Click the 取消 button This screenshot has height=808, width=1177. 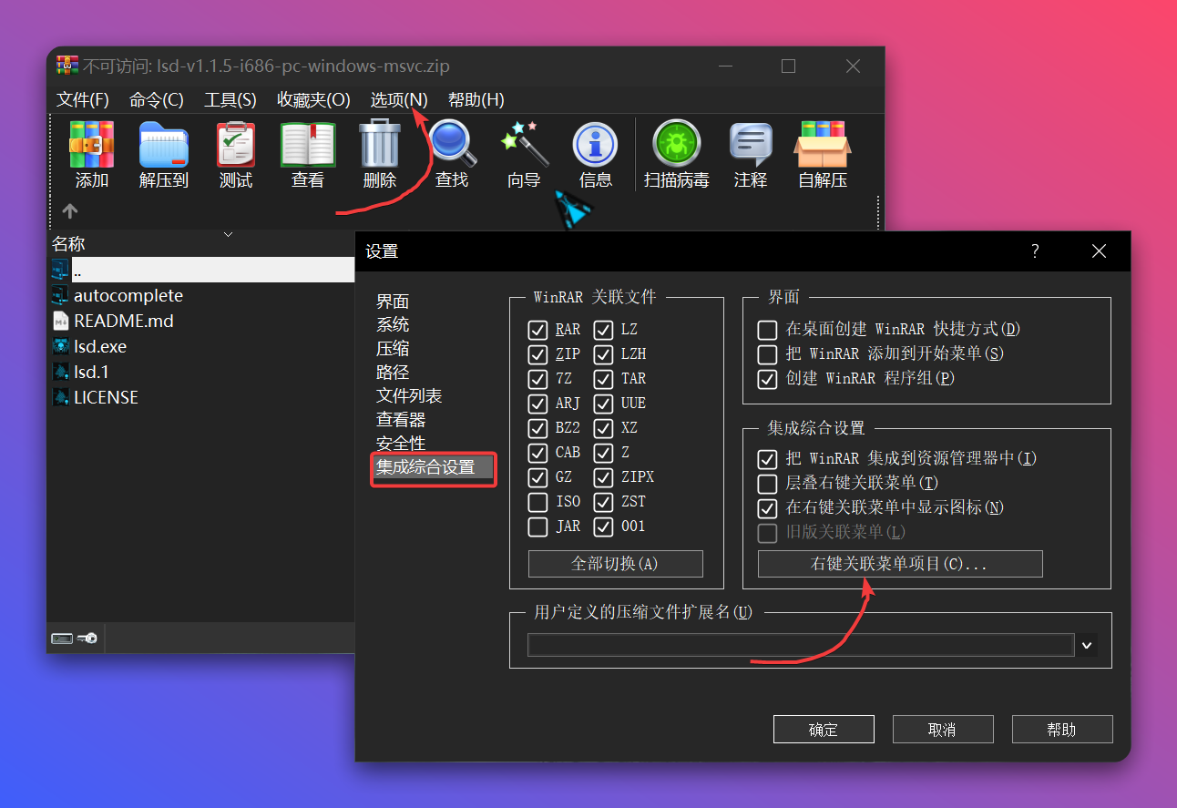click(x=942, y=730)
